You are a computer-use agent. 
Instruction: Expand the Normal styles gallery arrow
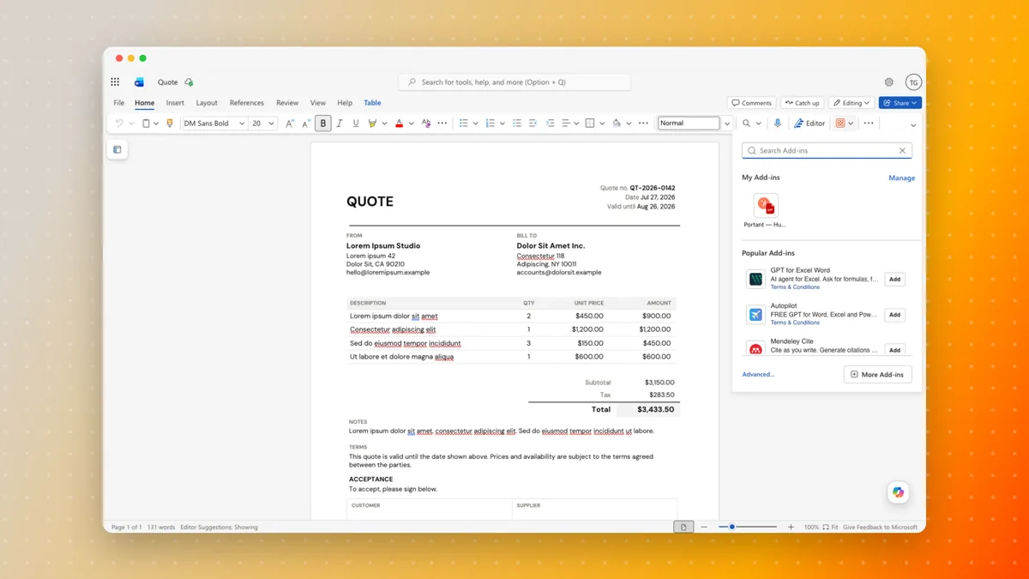coord(727,124)
